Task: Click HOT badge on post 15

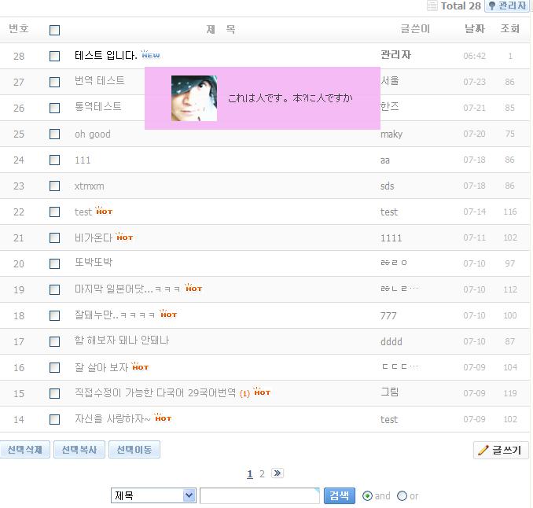Action: point(262,392)
